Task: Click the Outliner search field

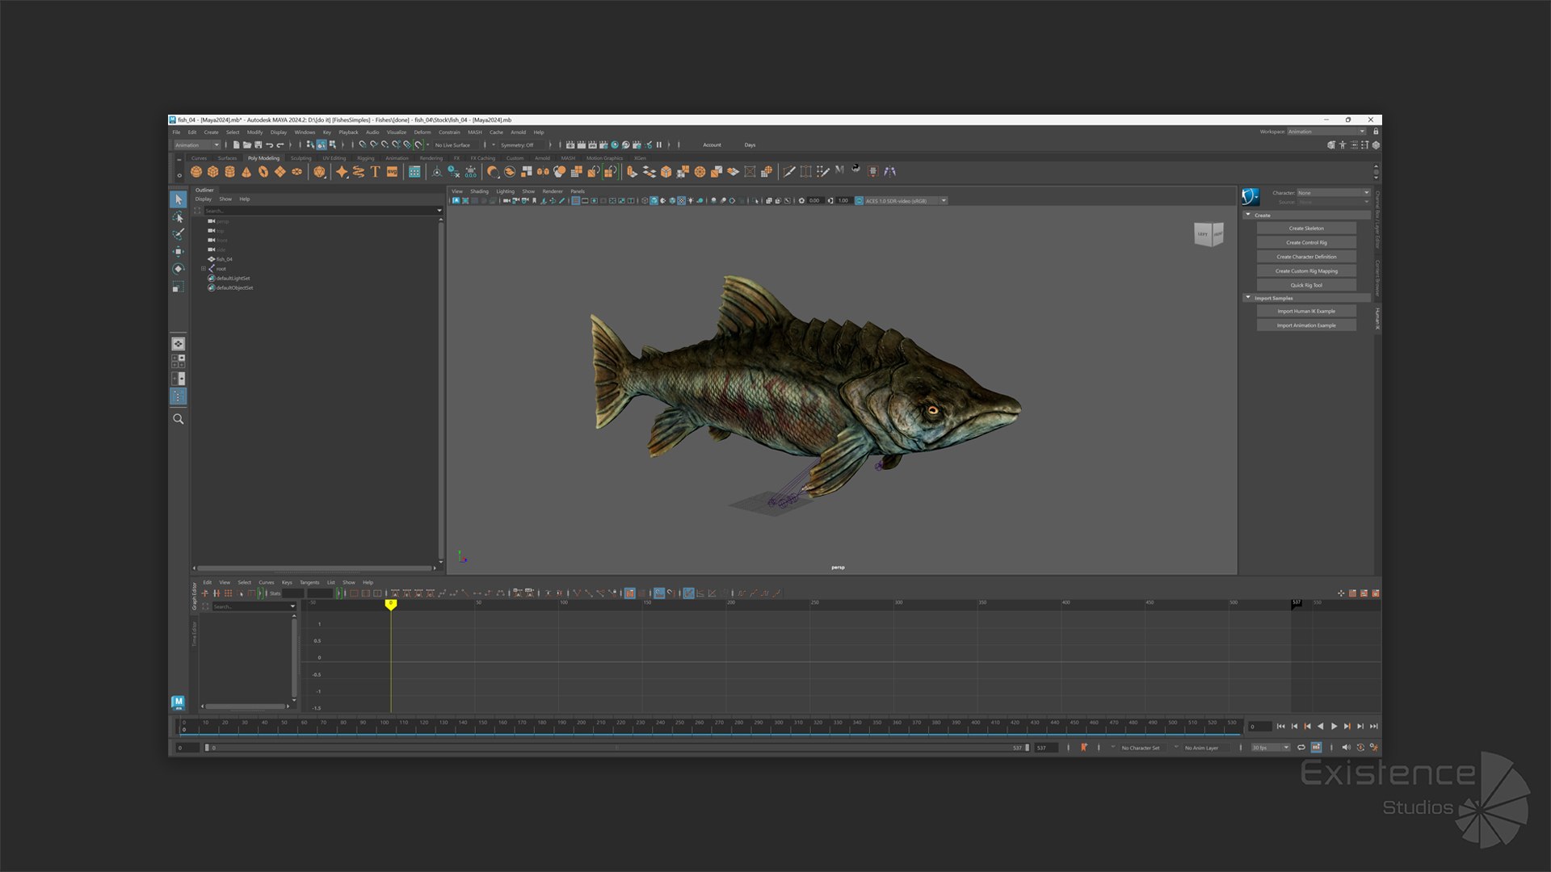Action: click(320, 211)
